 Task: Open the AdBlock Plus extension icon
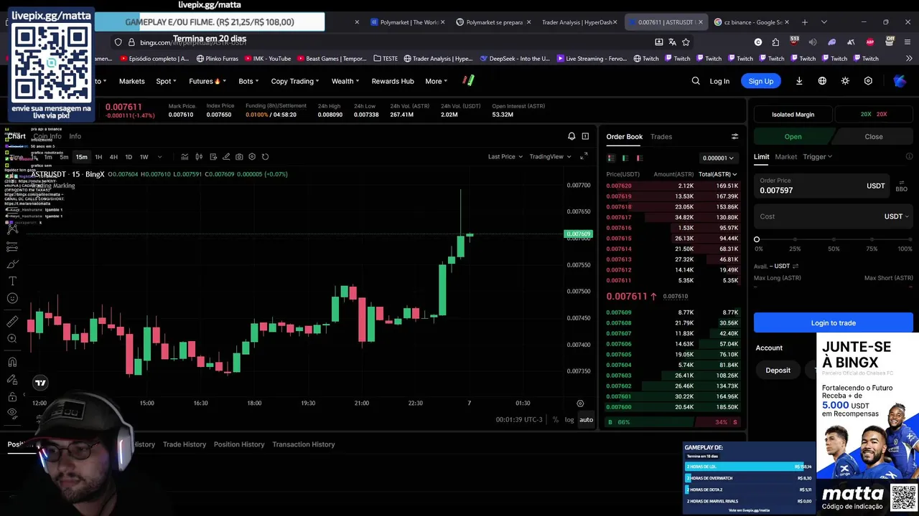870,42
